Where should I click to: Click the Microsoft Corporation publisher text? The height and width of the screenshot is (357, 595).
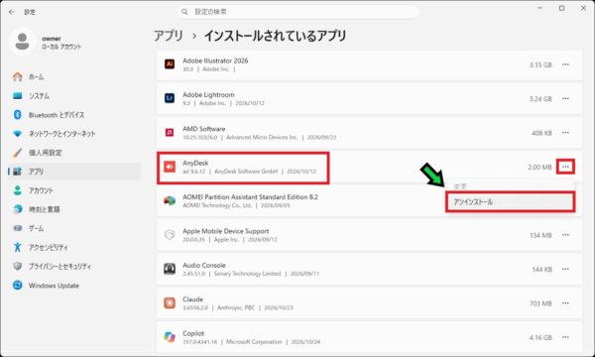[254, 342]
